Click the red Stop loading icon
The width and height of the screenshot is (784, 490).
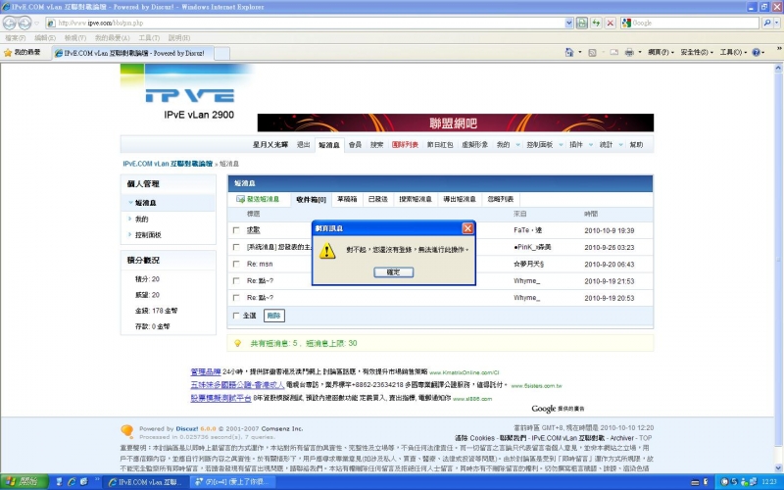click(610, 23)
